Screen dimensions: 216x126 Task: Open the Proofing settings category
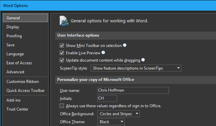pyautogui.click(x=14, y=36)
